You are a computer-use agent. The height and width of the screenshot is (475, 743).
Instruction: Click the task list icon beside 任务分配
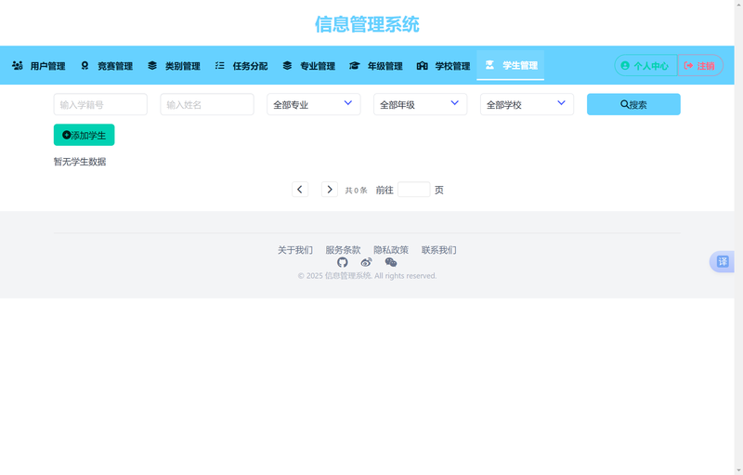220,65
